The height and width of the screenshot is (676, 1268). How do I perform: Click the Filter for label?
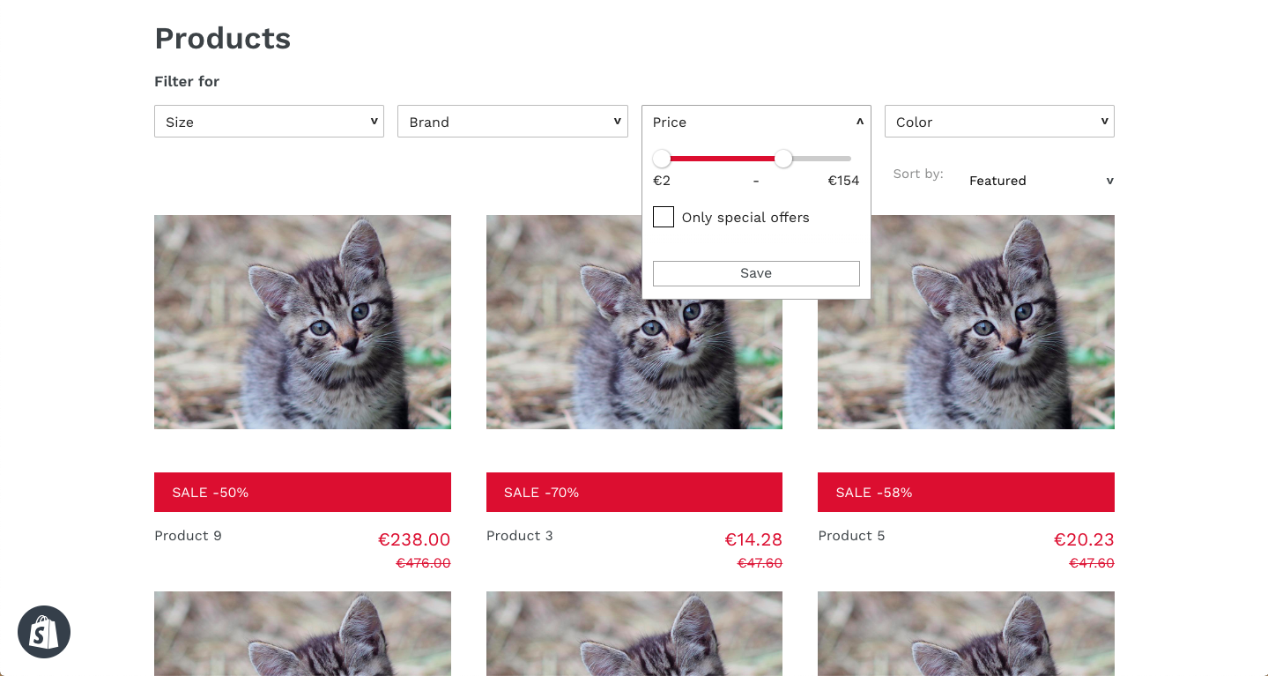point(187,81)
